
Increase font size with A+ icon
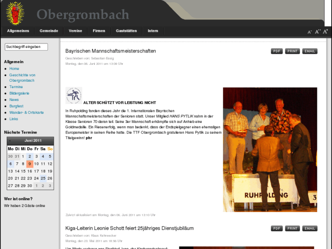tap(325, 32)
